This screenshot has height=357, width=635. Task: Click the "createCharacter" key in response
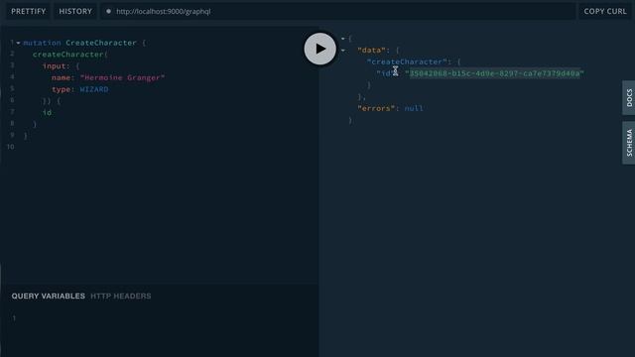(x=407, y=61)
